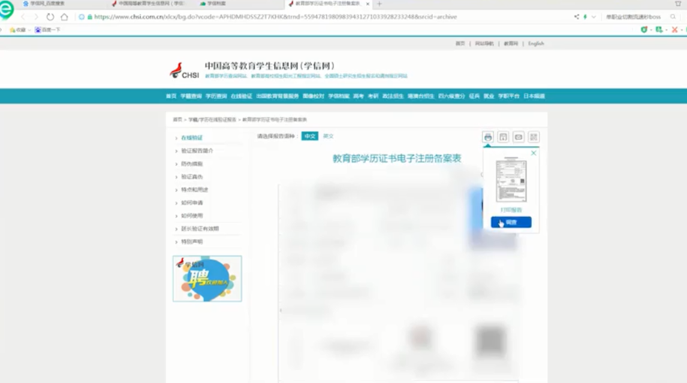Click 网站导航 link in top bar
687x383 pixels.
pyautogui.click(x=484, y=44)
